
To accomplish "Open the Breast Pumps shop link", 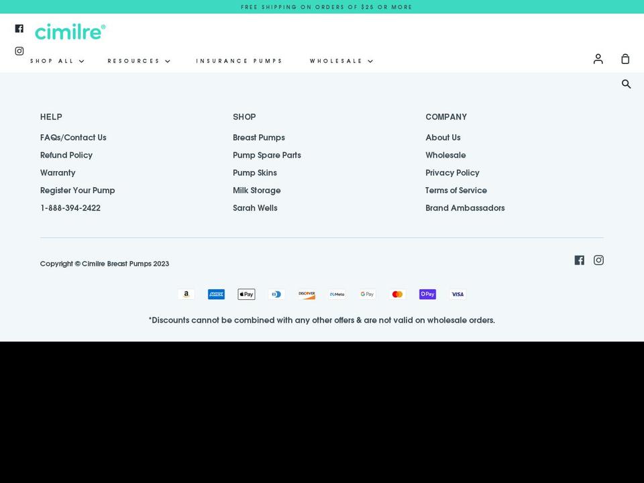I will (259, 138).
